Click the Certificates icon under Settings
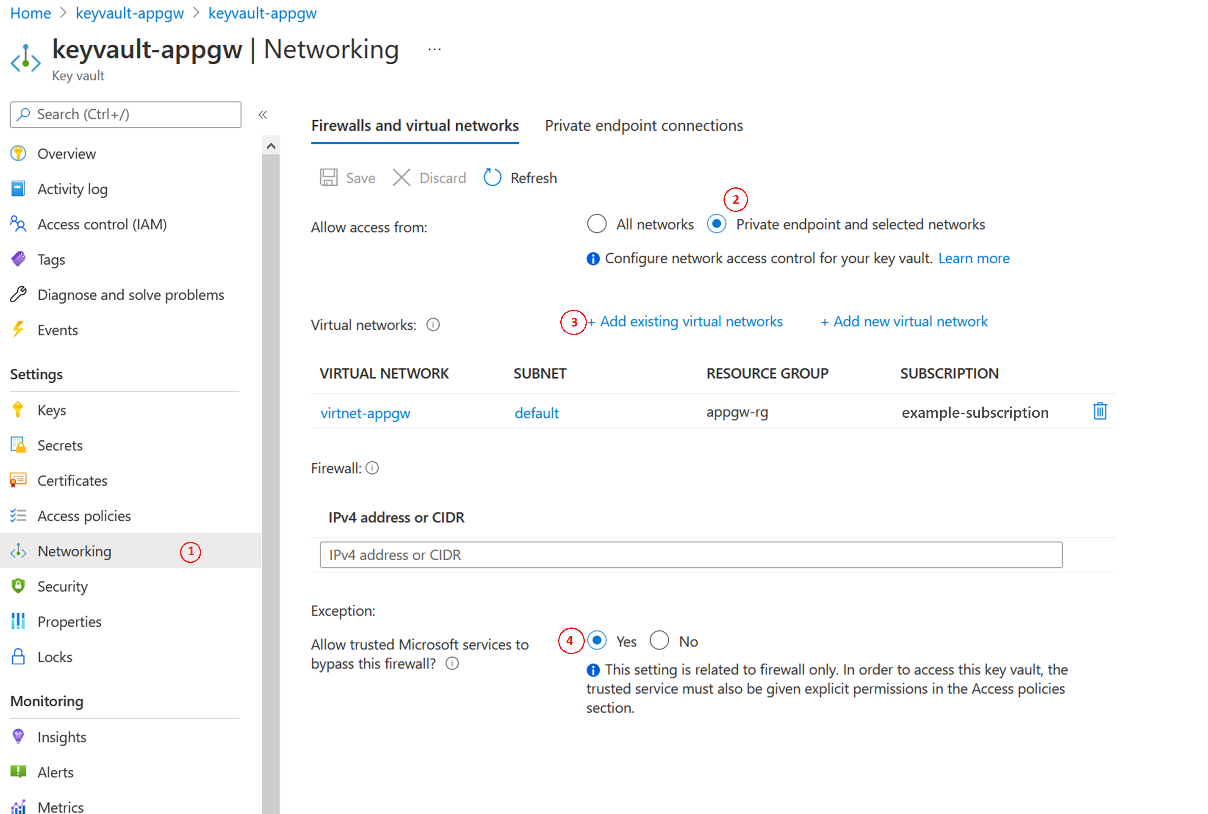Image resolution: width=1208 pixels, height=814 pixels. point(18,480)
